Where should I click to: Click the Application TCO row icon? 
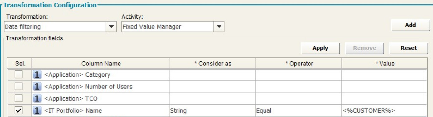pos(37,99)
